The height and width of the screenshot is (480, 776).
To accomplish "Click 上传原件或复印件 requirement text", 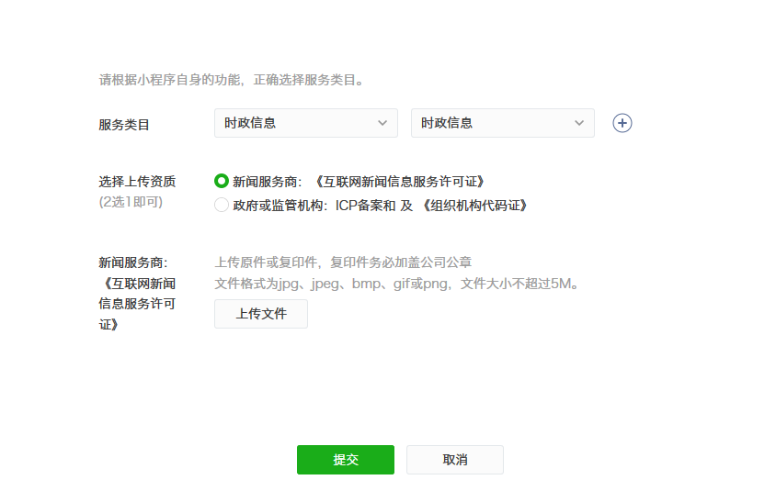I will pos(343,262).
